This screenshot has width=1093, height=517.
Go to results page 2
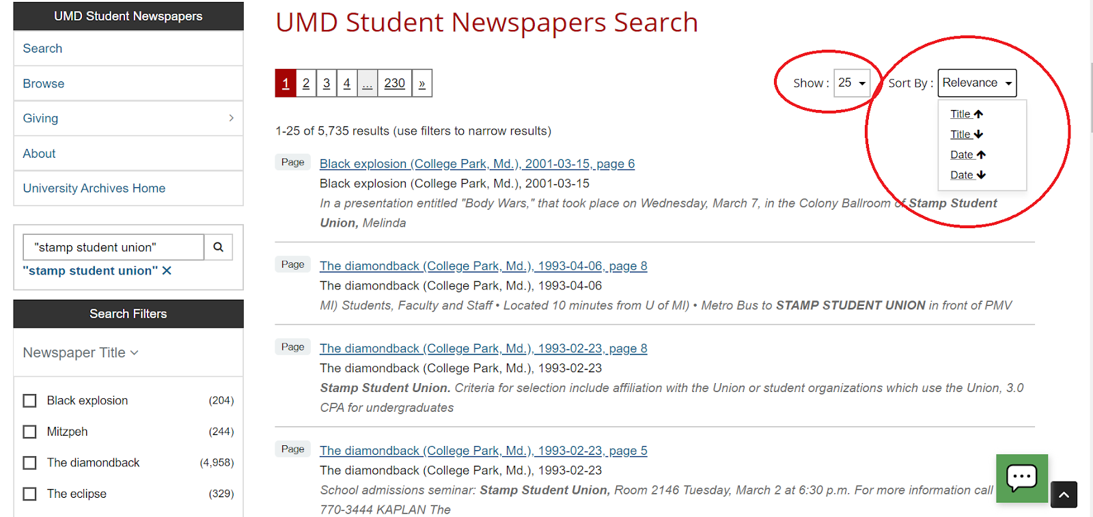click(306, 83)
